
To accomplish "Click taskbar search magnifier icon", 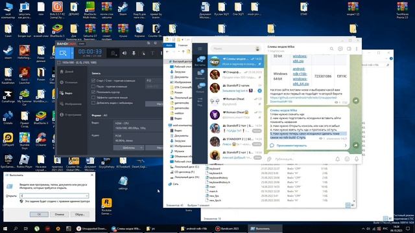I will tap(16, 228).
